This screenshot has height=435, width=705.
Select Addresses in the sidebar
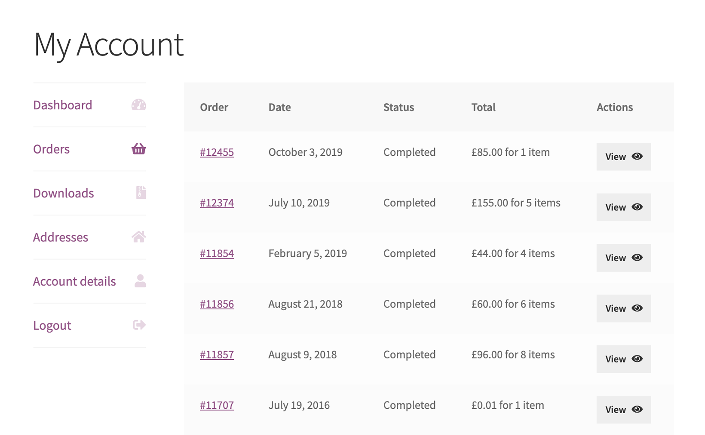point(61,237)
